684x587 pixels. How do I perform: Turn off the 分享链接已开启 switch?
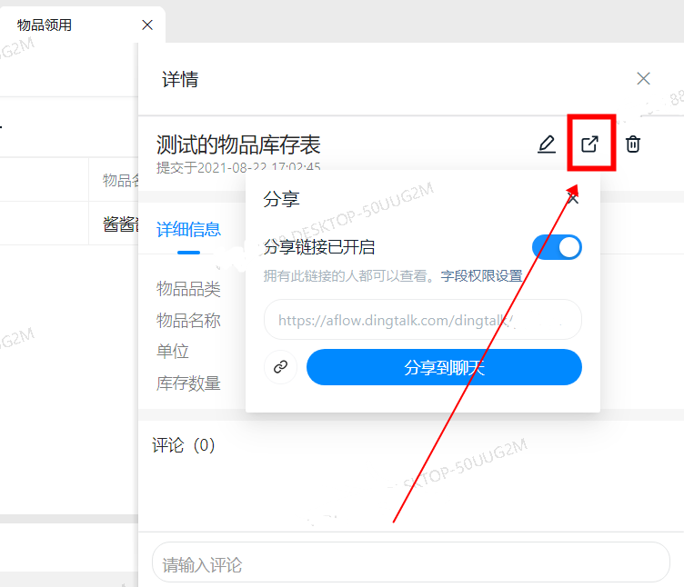(557, 247)
